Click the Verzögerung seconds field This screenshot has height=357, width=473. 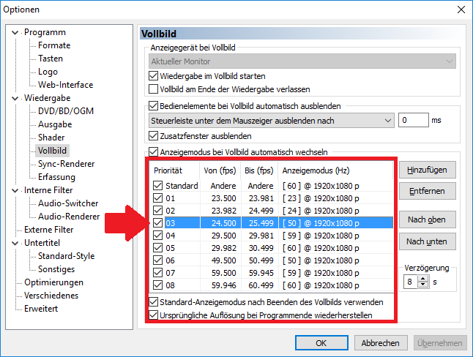[x=411, y=282]
